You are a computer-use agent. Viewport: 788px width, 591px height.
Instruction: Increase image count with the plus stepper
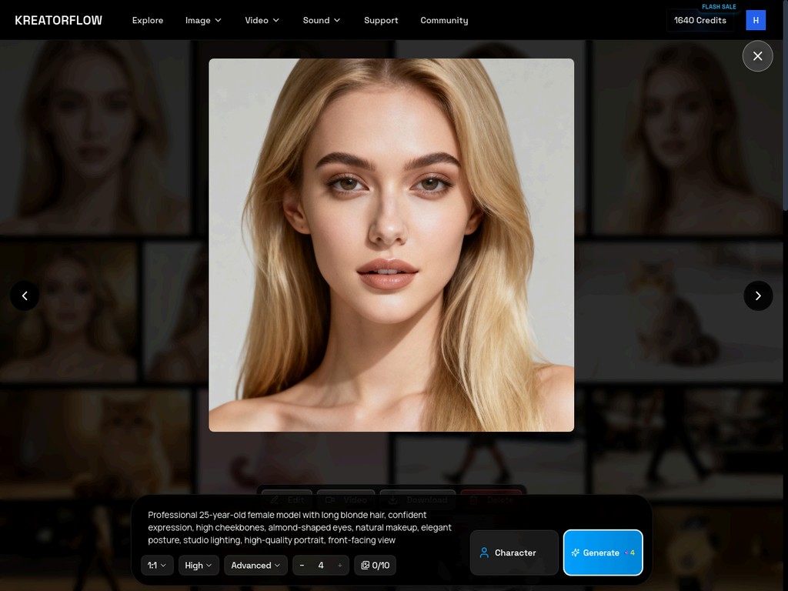[339, 565]
